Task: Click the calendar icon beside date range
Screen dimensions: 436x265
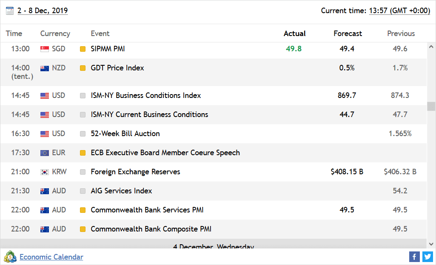Action: tap(10, 11)
